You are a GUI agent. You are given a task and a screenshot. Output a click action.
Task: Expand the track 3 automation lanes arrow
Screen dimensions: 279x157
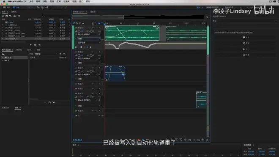(75, 79)
